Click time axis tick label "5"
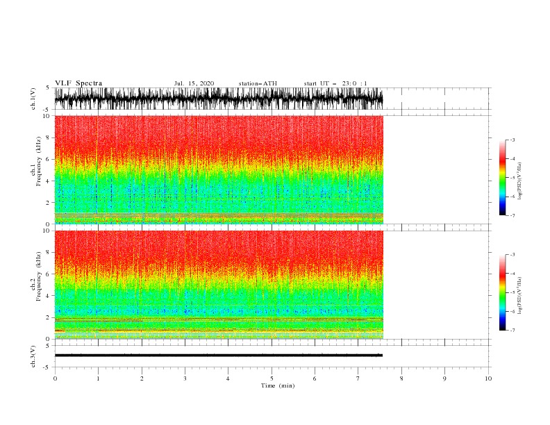Viewport: 550px width, 425px height. [x=272, y=378]
